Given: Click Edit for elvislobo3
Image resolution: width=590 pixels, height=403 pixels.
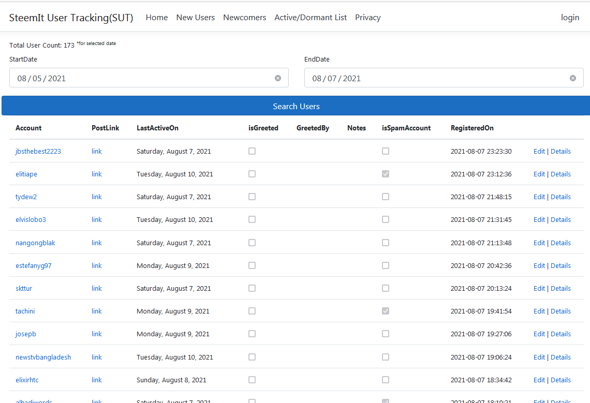Looking at the screenshot, I should click(x=539, y=220).
